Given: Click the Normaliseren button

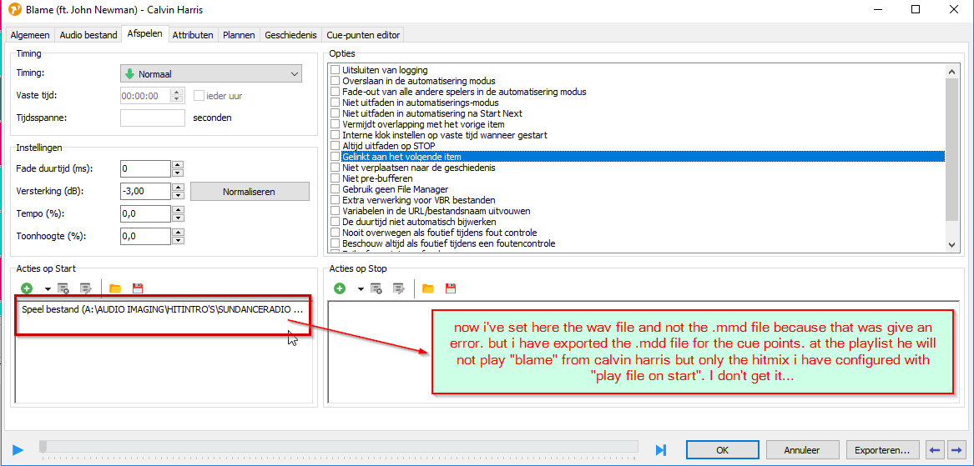Looking at the screenshot, I should tap(249, 192).
